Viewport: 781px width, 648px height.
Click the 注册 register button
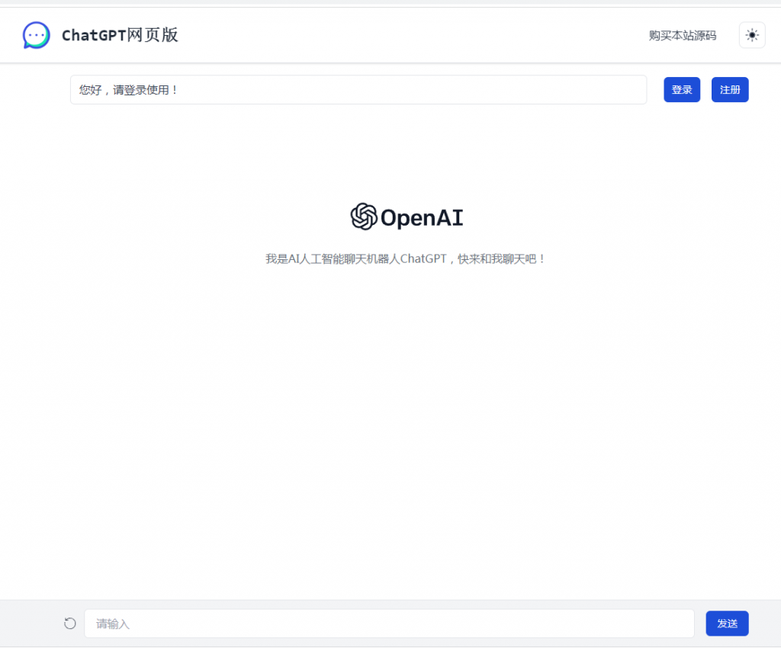pyautogui.click(x=730, y=90)
